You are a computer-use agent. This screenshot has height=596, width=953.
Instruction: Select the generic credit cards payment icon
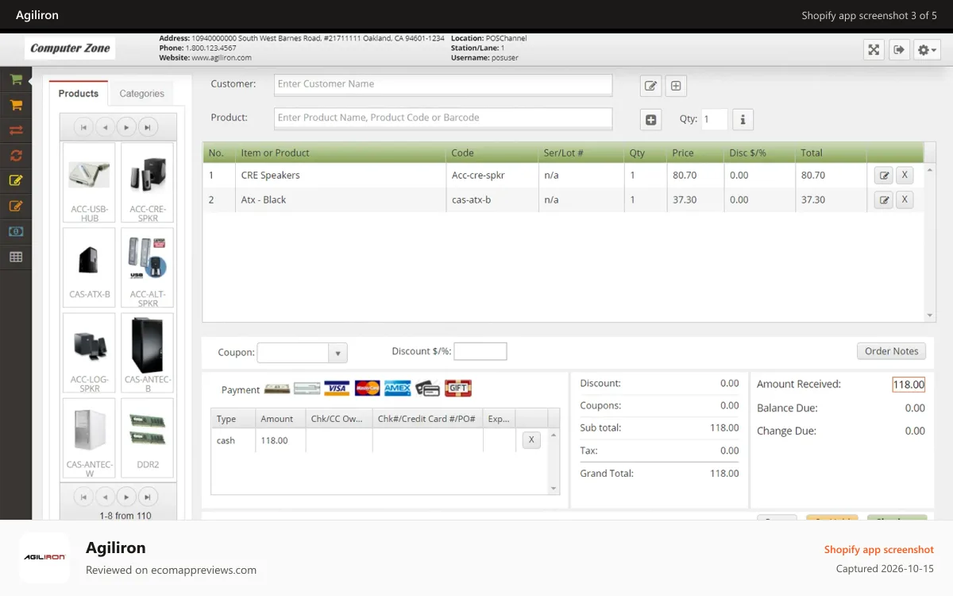click(x=427, y=389)
